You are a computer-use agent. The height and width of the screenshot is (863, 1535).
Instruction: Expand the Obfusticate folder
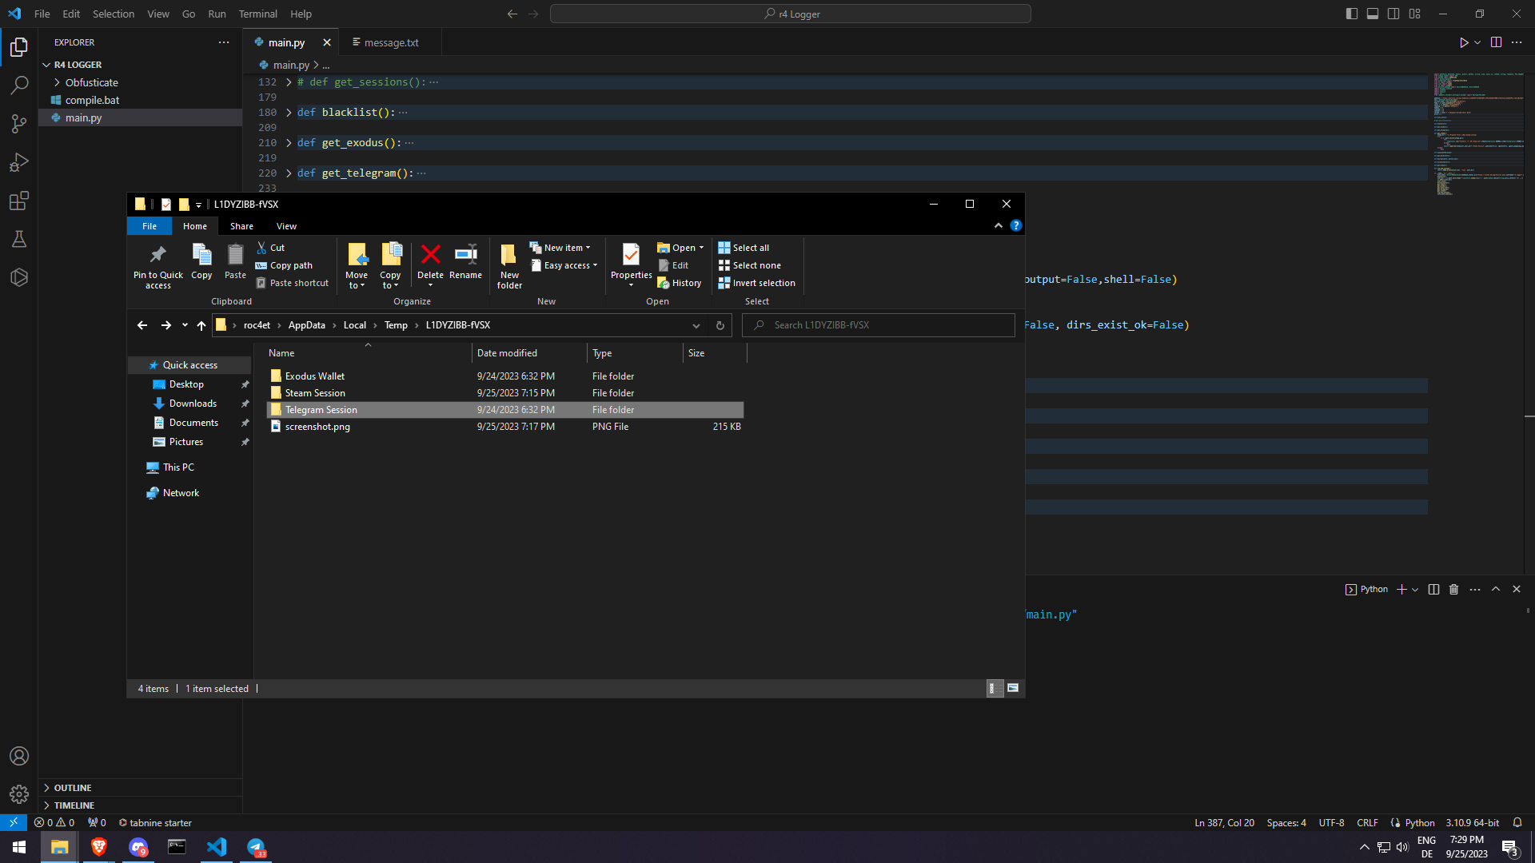click(x=91, y=82)
